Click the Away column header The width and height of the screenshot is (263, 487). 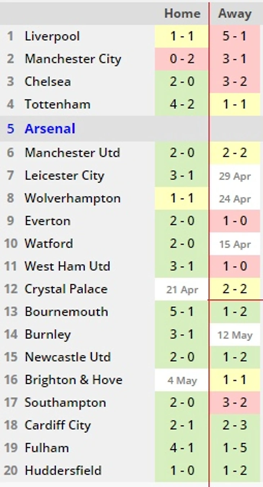point(235,14)
